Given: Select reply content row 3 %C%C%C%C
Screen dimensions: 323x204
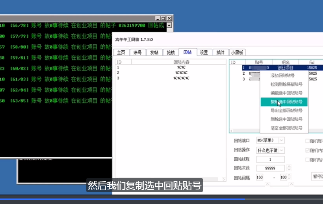Looking at the screenshot, I should point(171,78).
